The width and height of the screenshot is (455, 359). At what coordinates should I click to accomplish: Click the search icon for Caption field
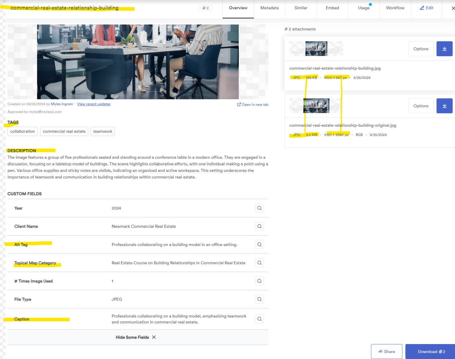[259, 319]
